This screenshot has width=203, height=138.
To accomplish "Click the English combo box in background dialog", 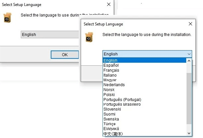I will 50,34.
